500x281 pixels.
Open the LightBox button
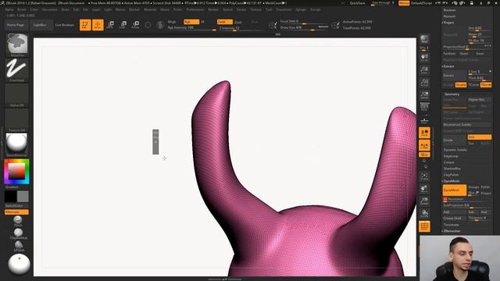(40, 25)
